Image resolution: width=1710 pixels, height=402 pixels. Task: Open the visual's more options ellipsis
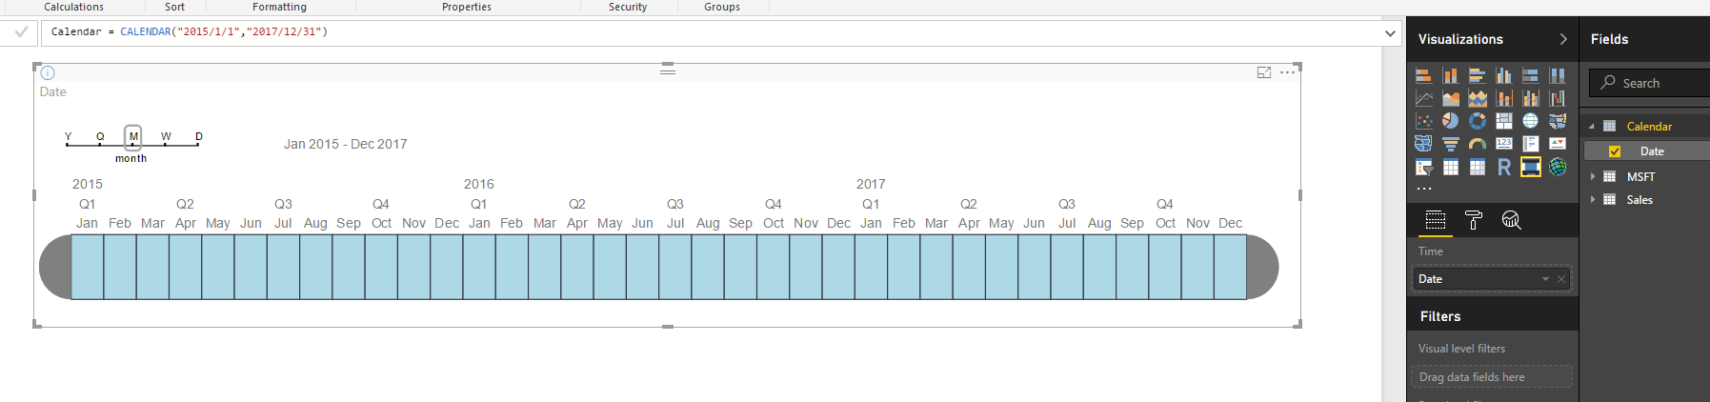click(1287, 72)
